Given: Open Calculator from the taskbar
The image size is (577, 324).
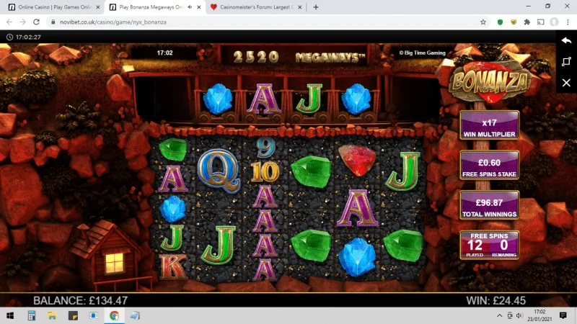Looking at the screenshot, I should coord(31,315).
